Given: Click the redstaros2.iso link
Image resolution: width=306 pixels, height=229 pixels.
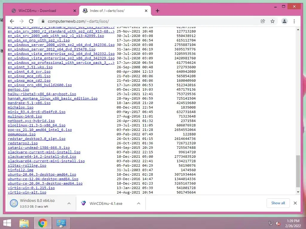Looking at the screenshot, I should (23, 143).
